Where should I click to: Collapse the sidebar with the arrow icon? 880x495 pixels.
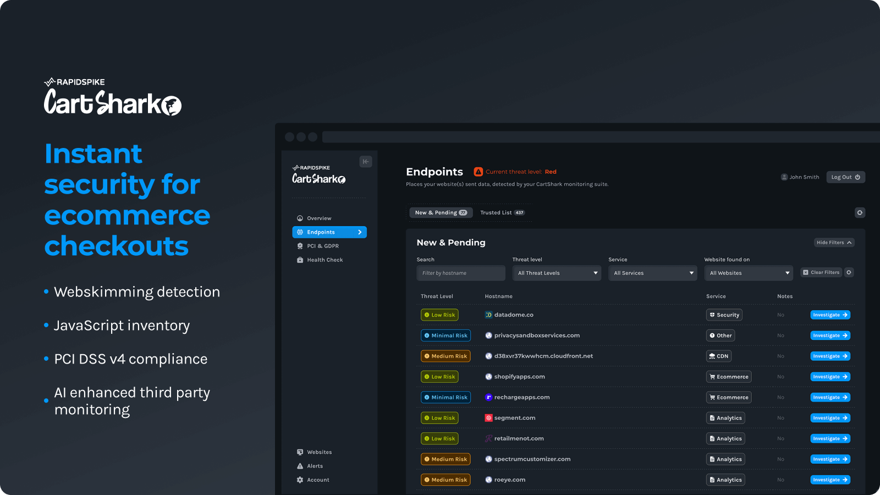point(366,162)
